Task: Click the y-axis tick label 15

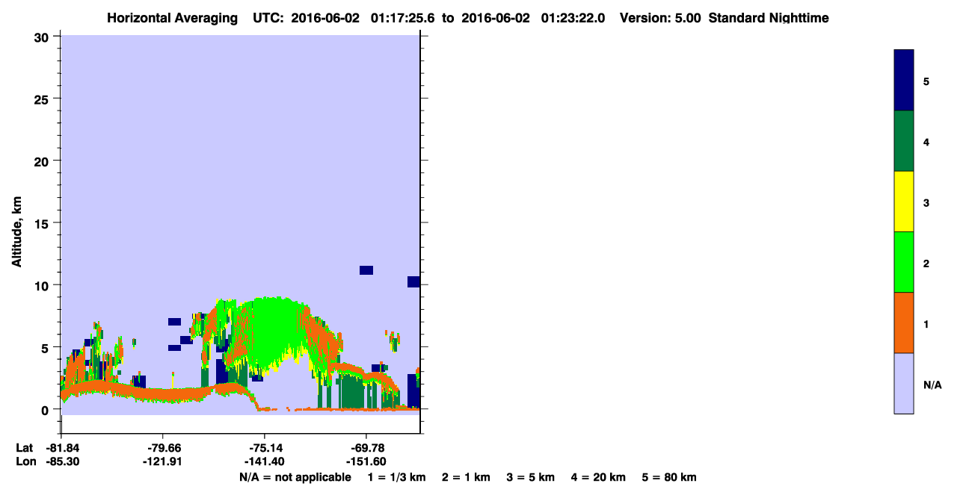Action: pyautogui.click(x=43, y=223)
